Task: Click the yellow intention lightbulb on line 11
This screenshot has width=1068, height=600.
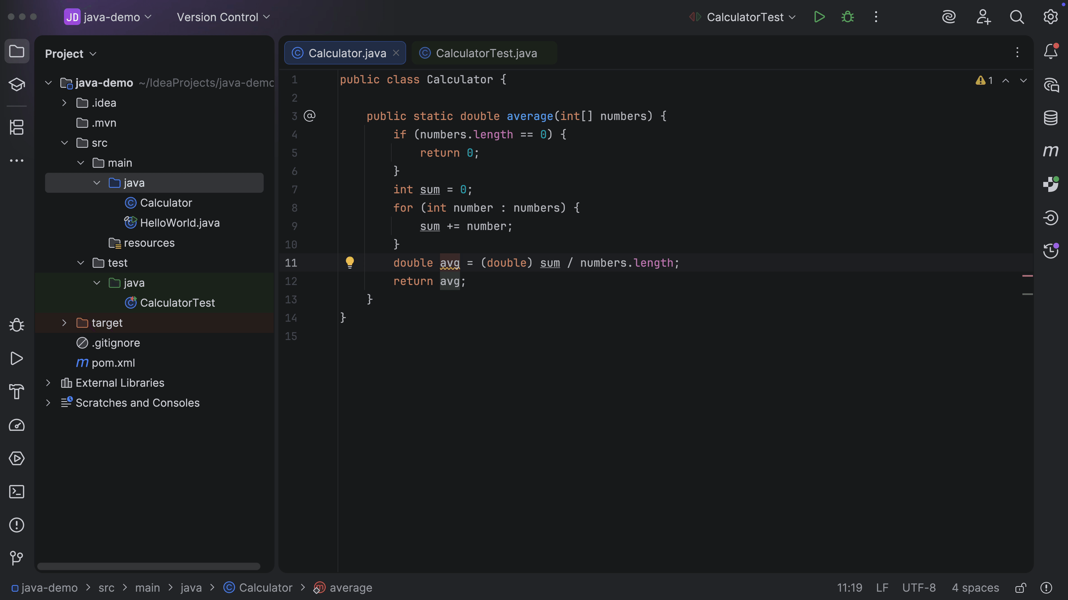Action: pyautogui.click(x=350, y=262)
